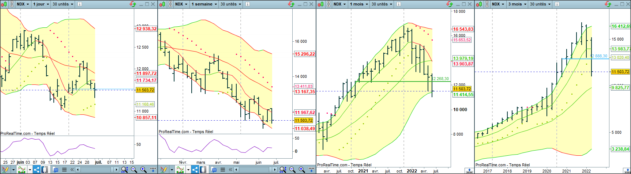The image size is (631, 174).
Task: Open indicators icon in daily chart toolbar
Action: tap(22, 170)
